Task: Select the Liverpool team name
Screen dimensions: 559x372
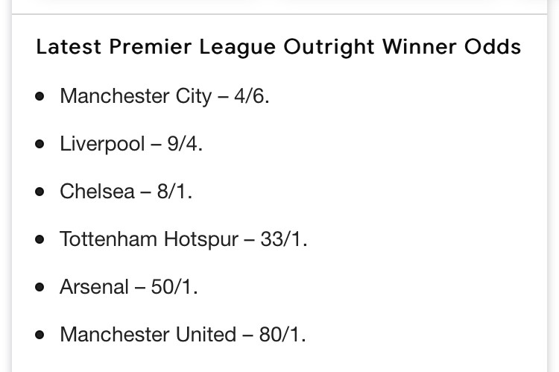Action: tap(102, 144)
